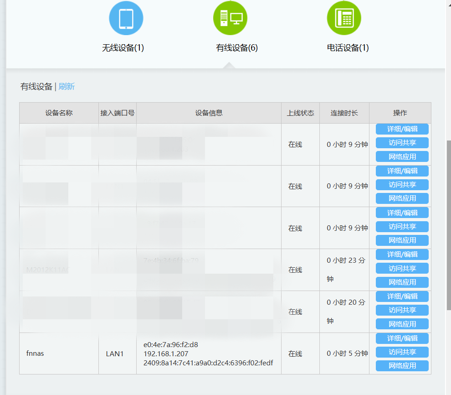Click the 刷新 link to refresh list
Image resolution: width=451 pixels, height=395 pixels.
67,87
